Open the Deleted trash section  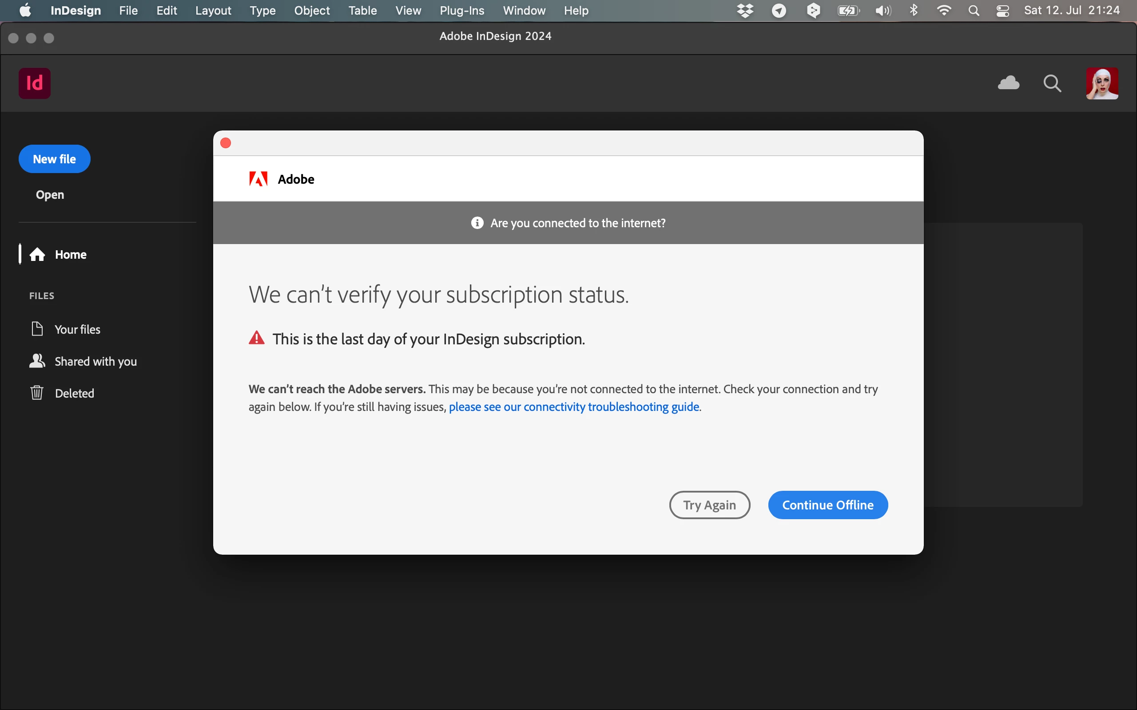tap(74, 393)
